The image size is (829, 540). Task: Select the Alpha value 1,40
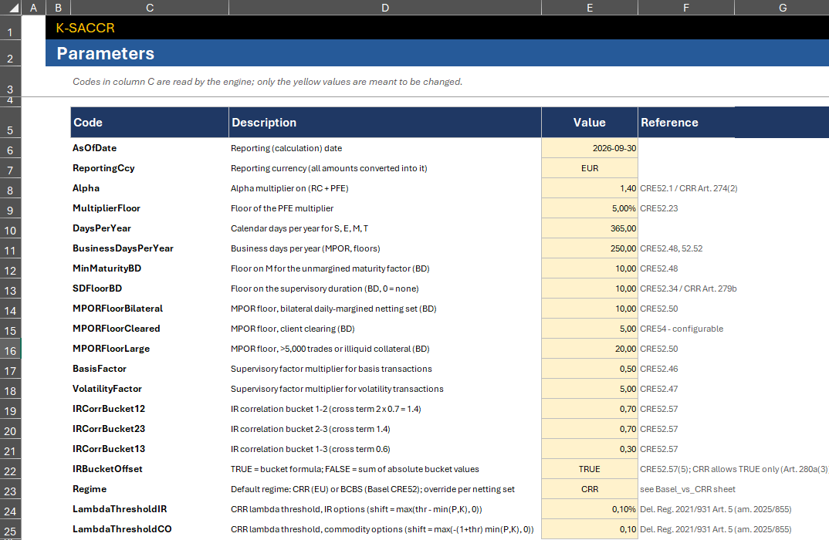point(590,188)
